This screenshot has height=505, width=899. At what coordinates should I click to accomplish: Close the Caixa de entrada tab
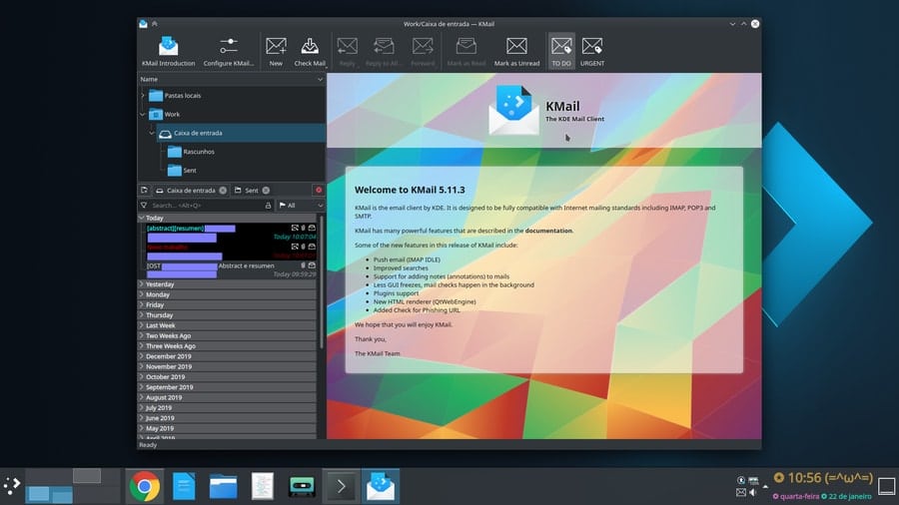tap(223, 190)
